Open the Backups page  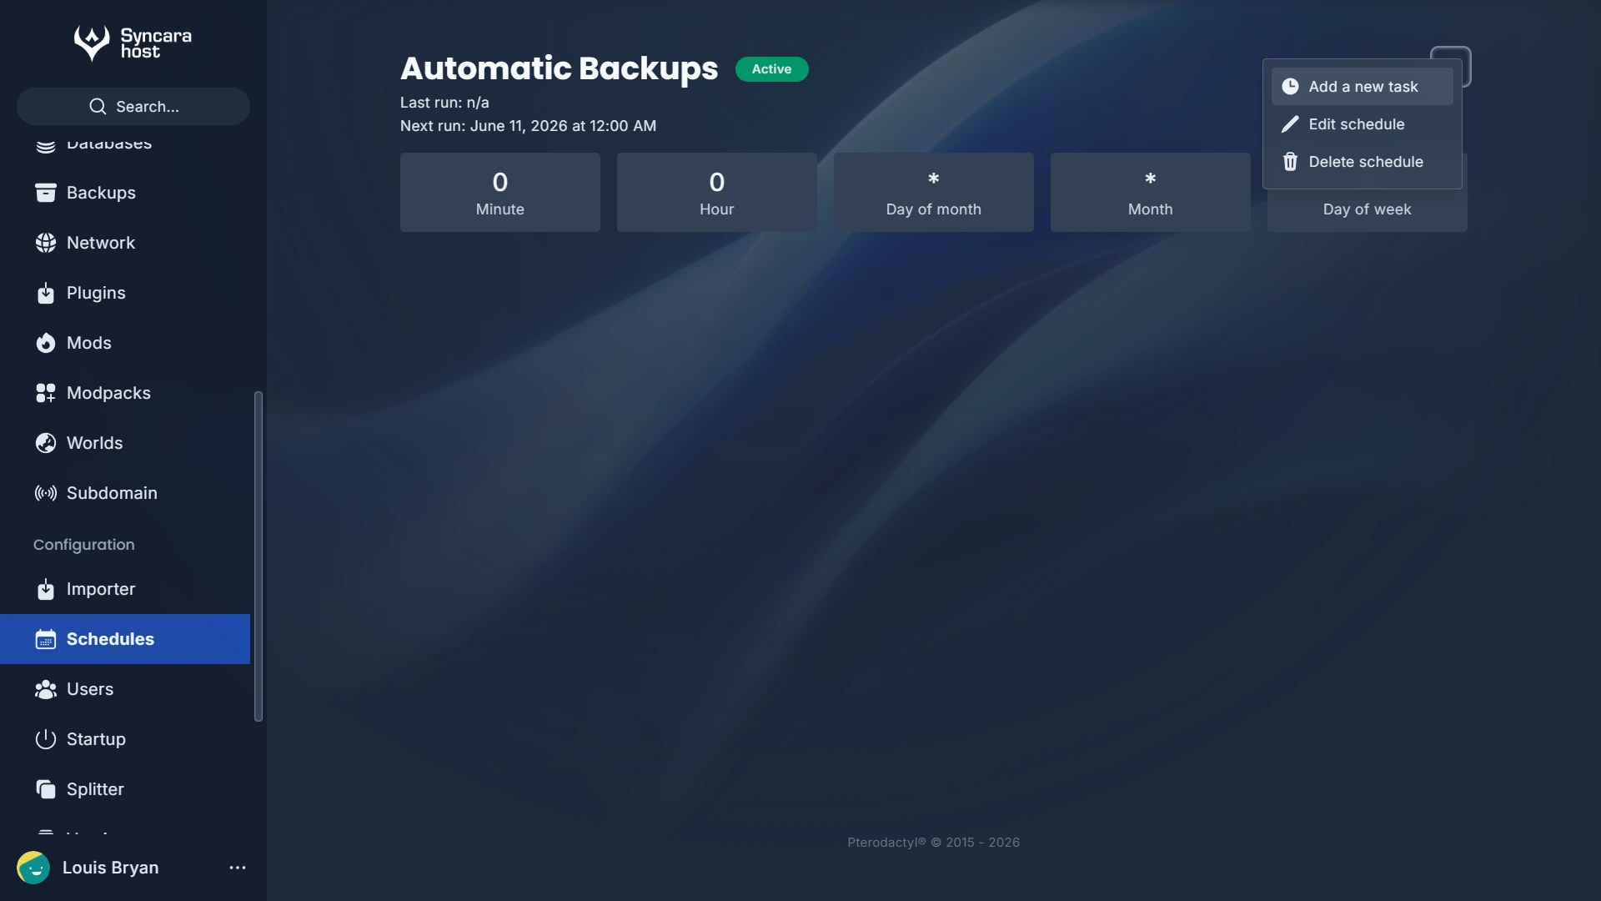coord(125,193)
